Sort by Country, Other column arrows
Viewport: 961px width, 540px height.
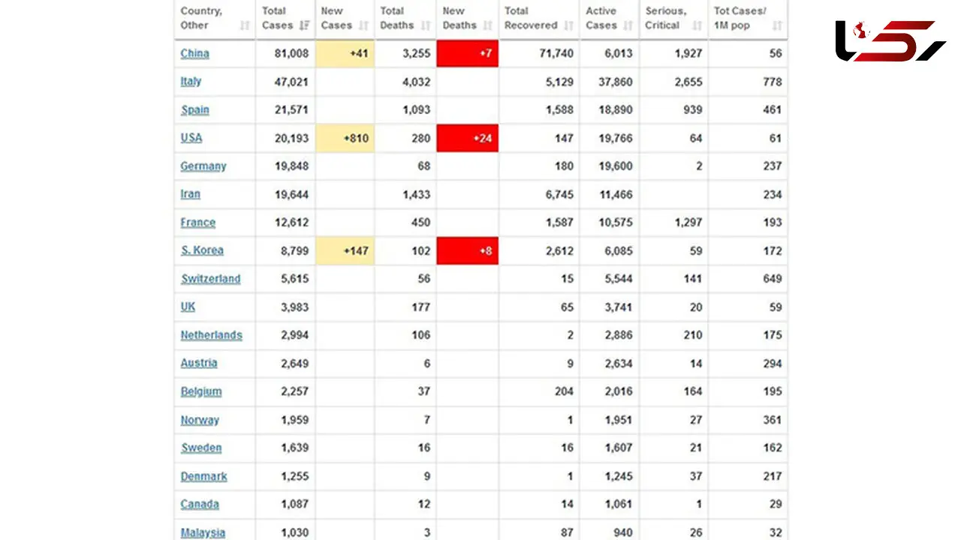[x=245, y=25]
